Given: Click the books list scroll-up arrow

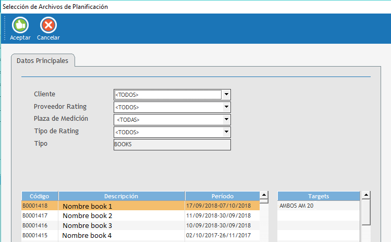Looking at the screenshot, I should click(x=264, y=196).
